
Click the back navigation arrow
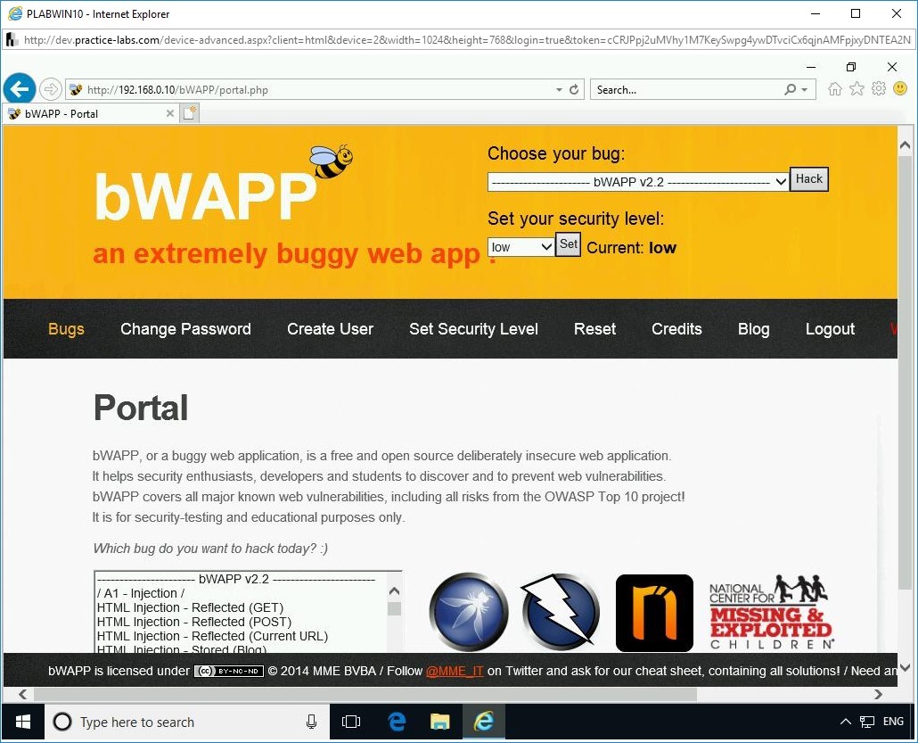click(x=20, y=88)
